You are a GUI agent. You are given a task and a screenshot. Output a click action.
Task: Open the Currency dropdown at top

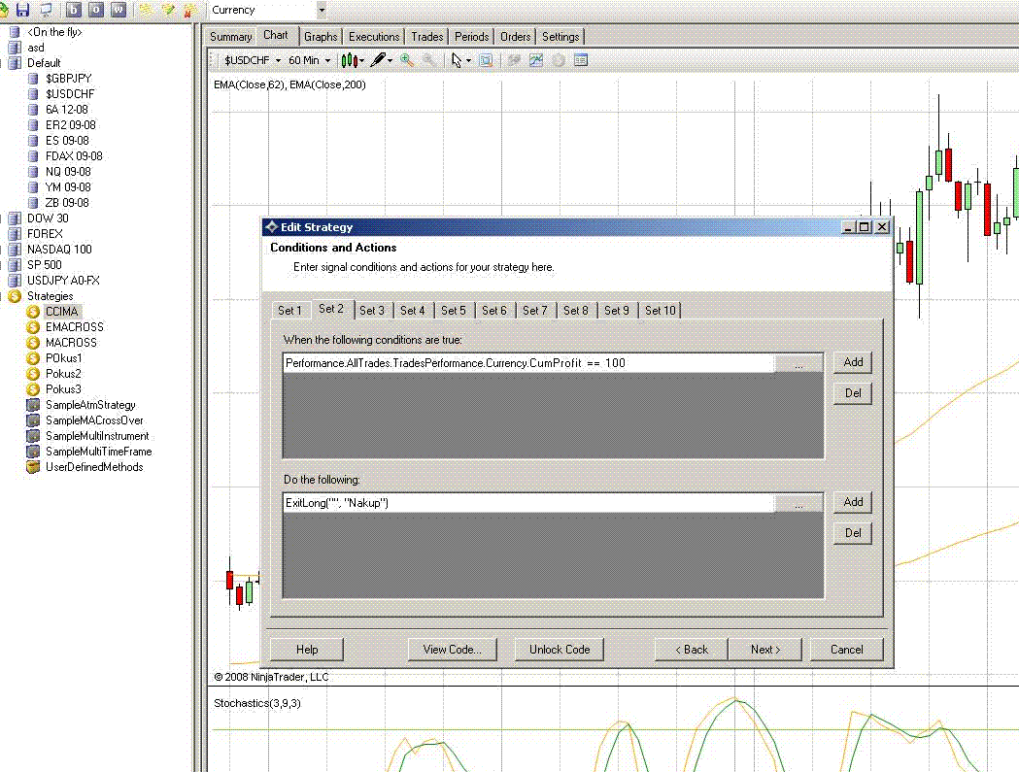click(x=322, y=10)
